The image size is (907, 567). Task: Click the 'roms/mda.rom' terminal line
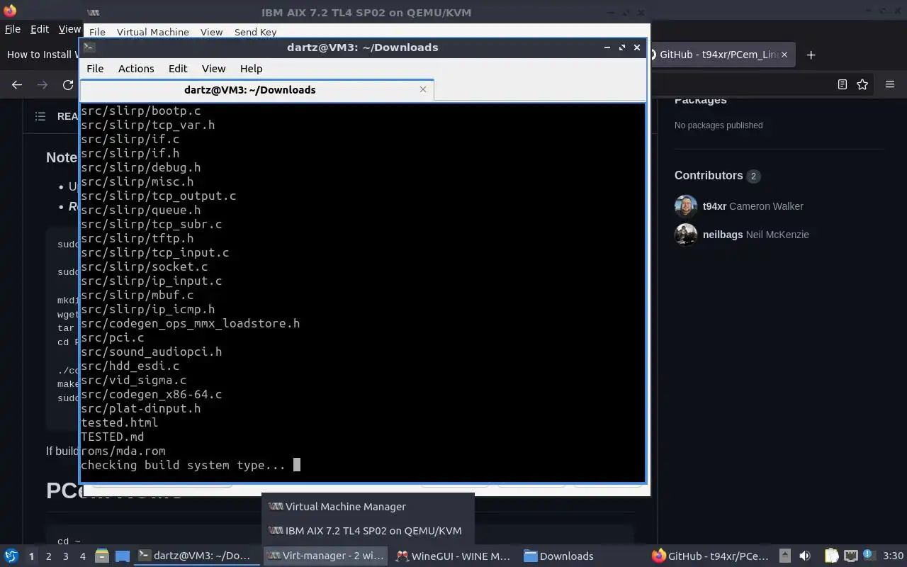123,451
